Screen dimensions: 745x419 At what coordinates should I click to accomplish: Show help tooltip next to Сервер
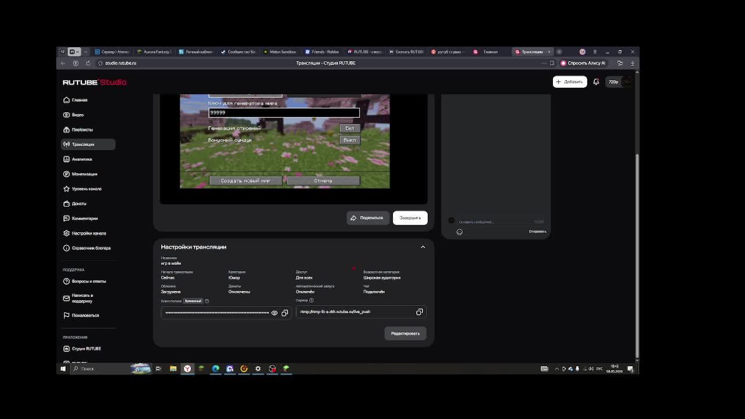coord(311,300)
